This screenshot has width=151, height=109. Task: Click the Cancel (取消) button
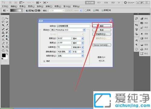[x=102, y=30]
